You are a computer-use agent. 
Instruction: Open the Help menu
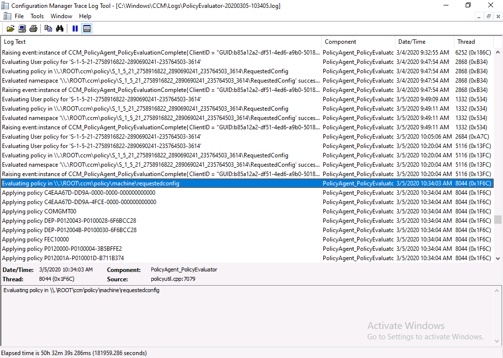(85, 16)
